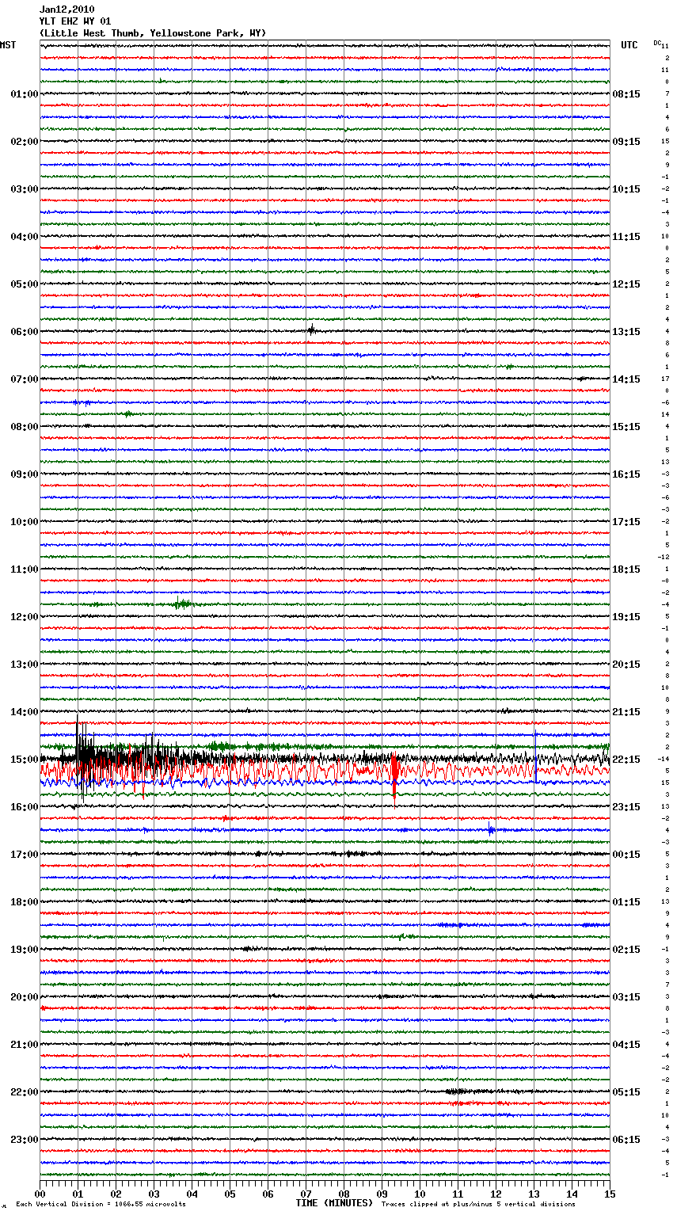Select the 08:00 MST time label
Screen dimensions: 673x1215
pyautogui.click(x=25, y=427)
